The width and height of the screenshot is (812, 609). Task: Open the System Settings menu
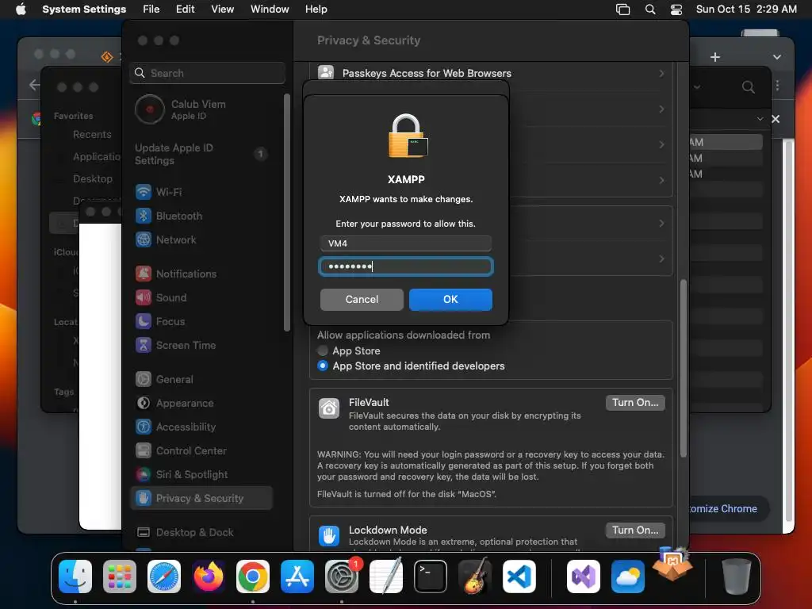84,9
